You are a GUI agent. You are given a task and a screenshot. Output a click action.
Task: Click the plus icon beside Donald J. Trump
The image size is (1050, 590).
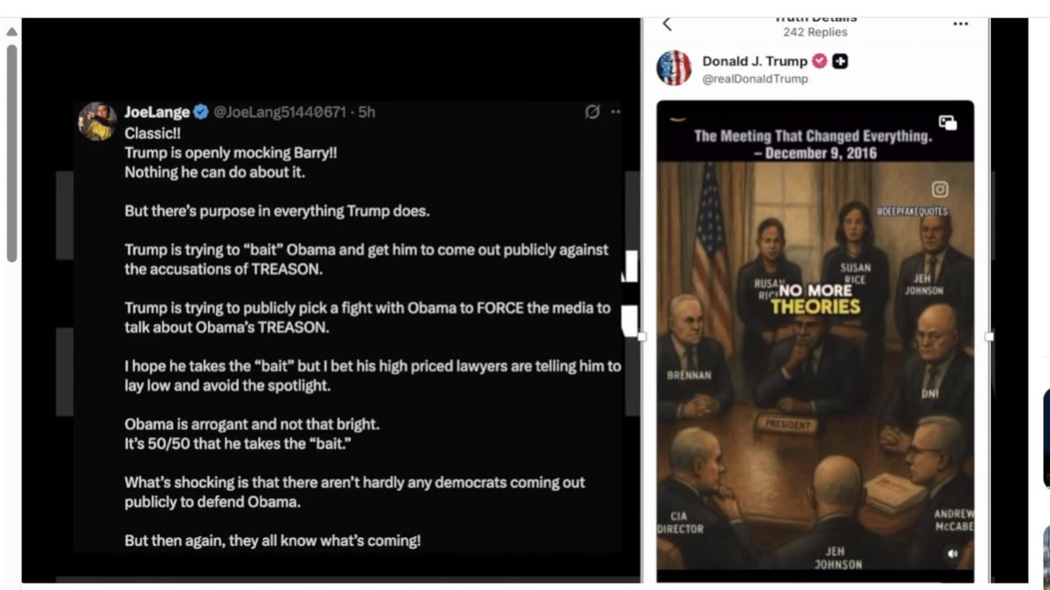click(840, 61)
